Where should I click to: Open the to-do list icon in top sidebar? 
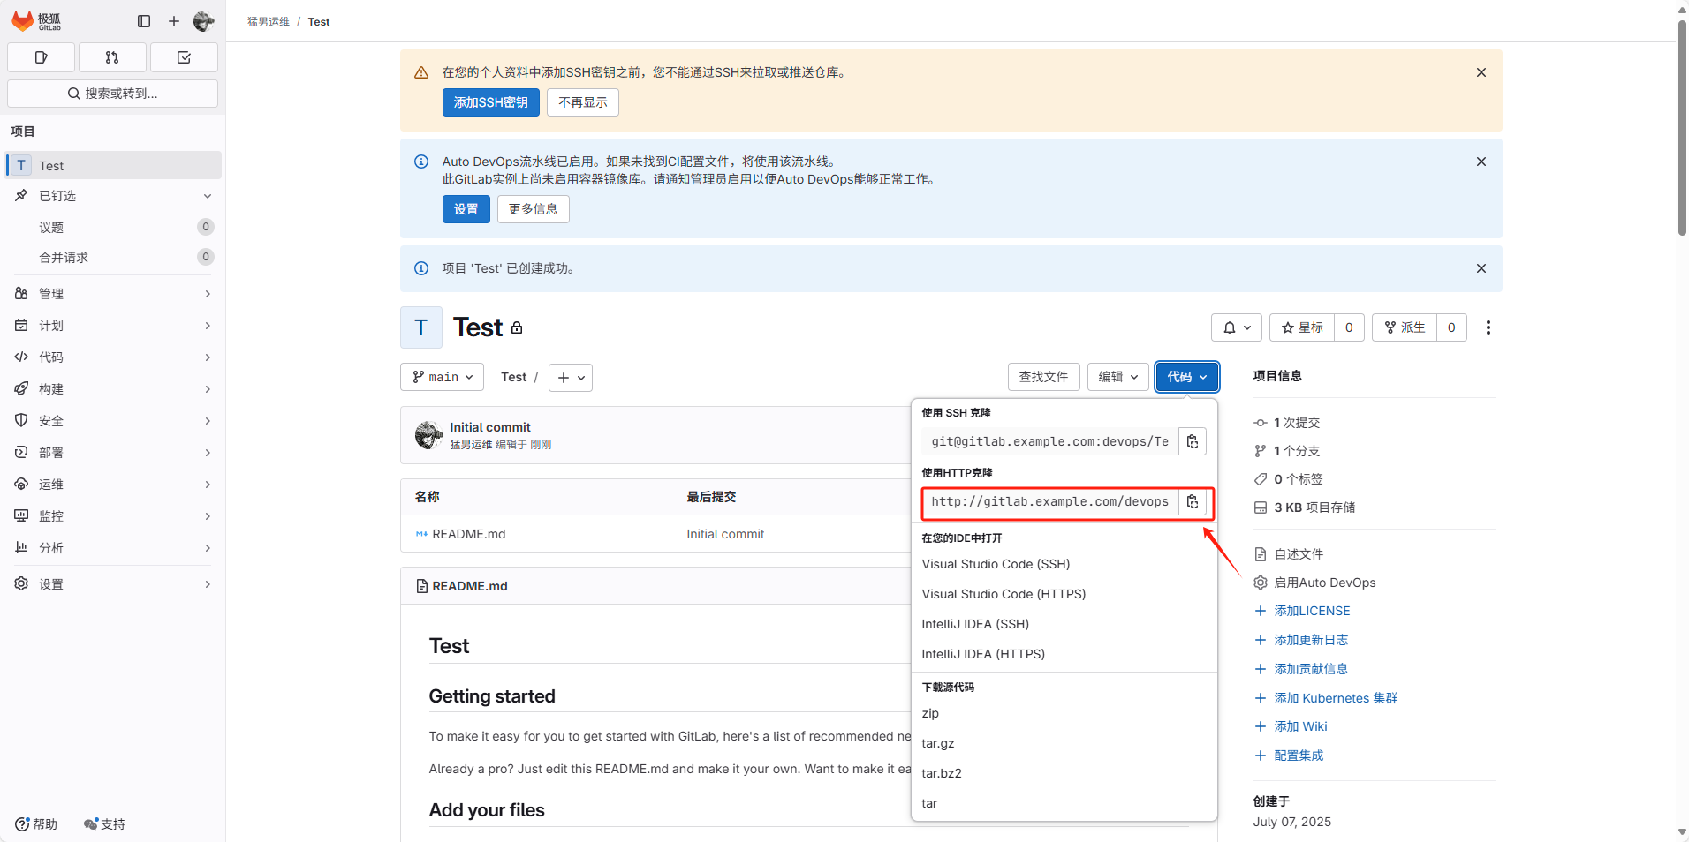point(184,57)
